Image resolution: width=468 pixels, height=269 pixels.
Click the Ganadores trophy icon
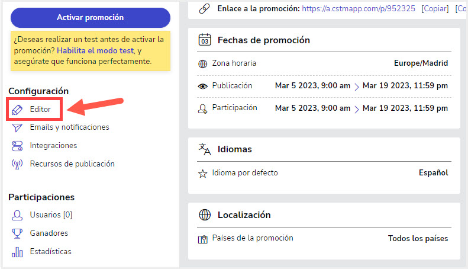click(17, 233)
